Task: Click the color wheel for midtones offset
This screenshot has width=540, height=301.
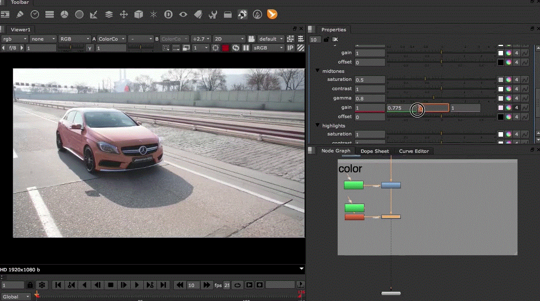Action: click(x=509, y=117)
